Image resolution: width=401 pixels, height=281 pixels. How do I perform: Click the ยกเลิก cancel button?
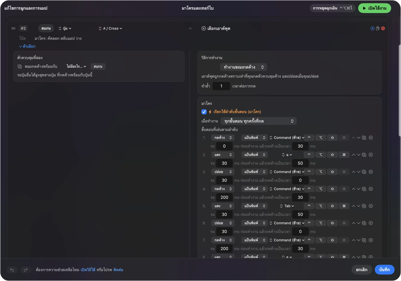362,270
